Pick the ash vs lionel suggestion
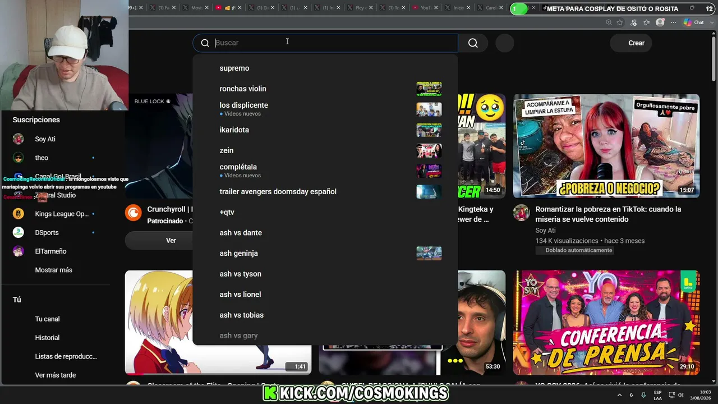Screen dimensions: 718x404 325,295
